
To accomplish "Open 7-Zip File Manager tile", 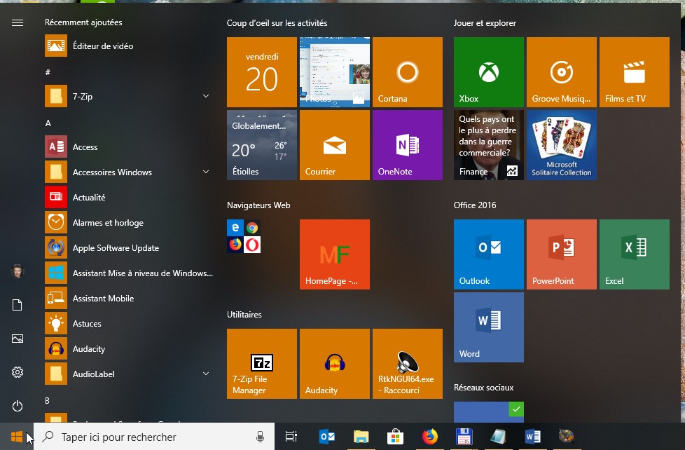I will [261, 364].
